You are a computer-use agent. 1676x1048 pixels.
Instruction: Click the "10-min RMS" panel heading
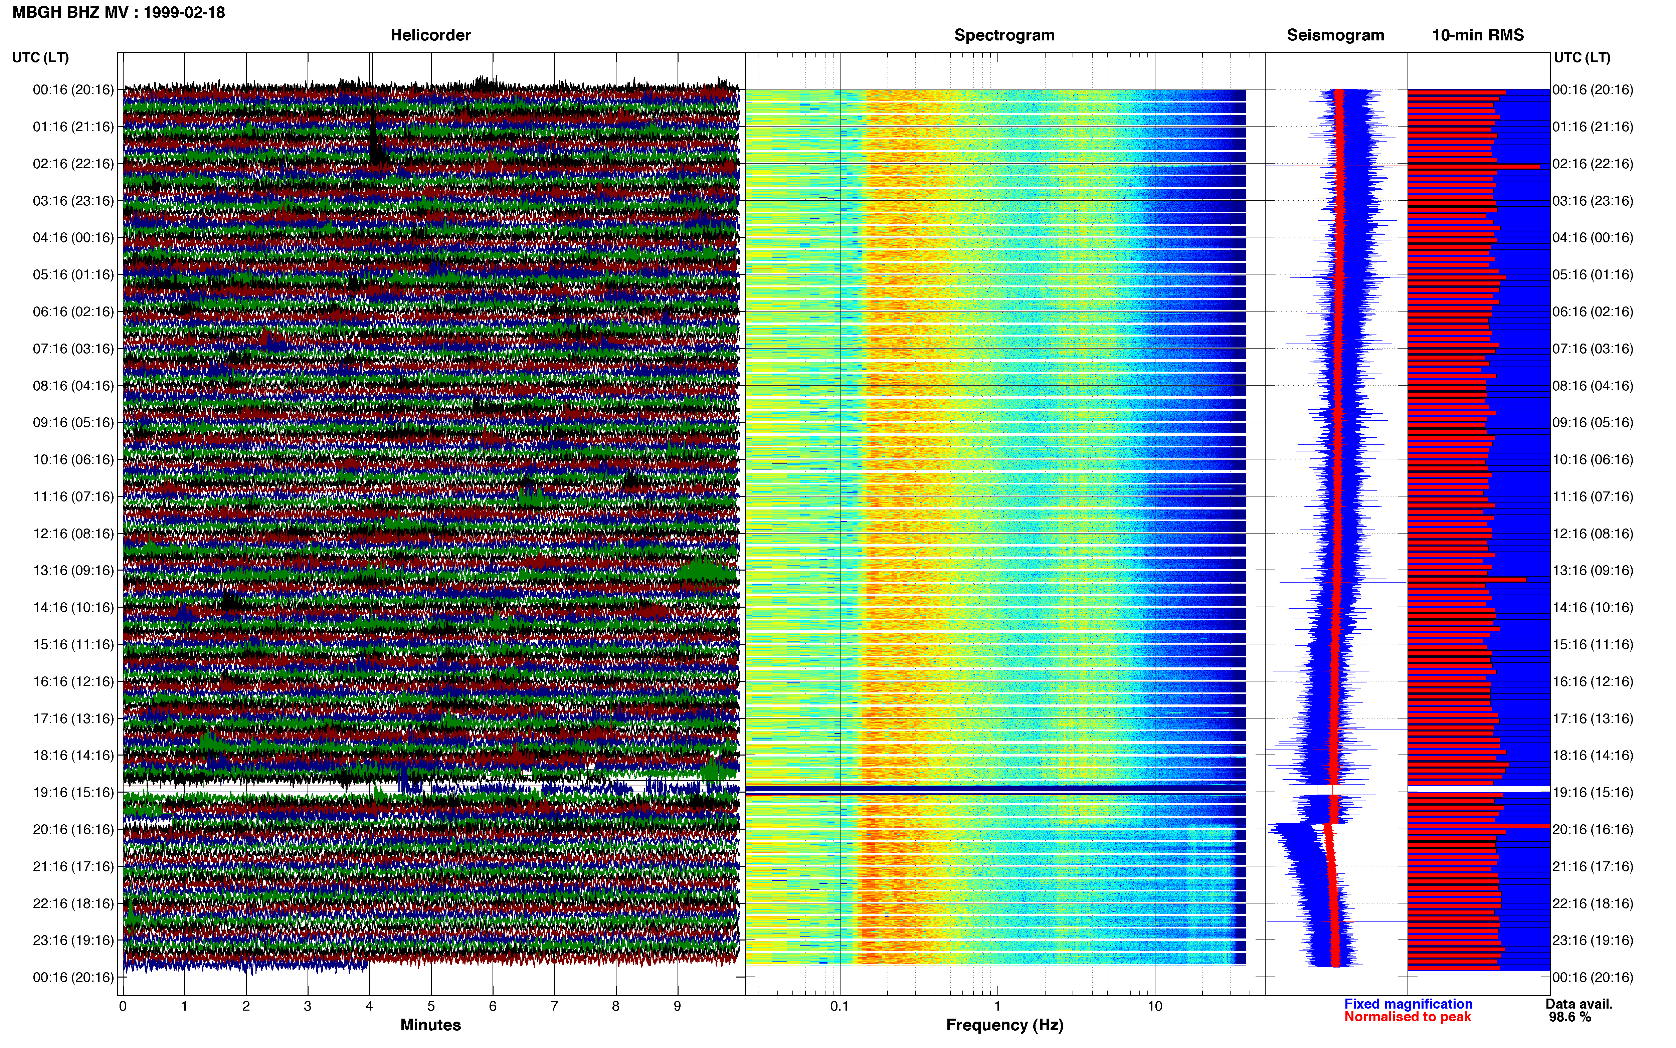pyautogui.click(x=1478, y=35)
